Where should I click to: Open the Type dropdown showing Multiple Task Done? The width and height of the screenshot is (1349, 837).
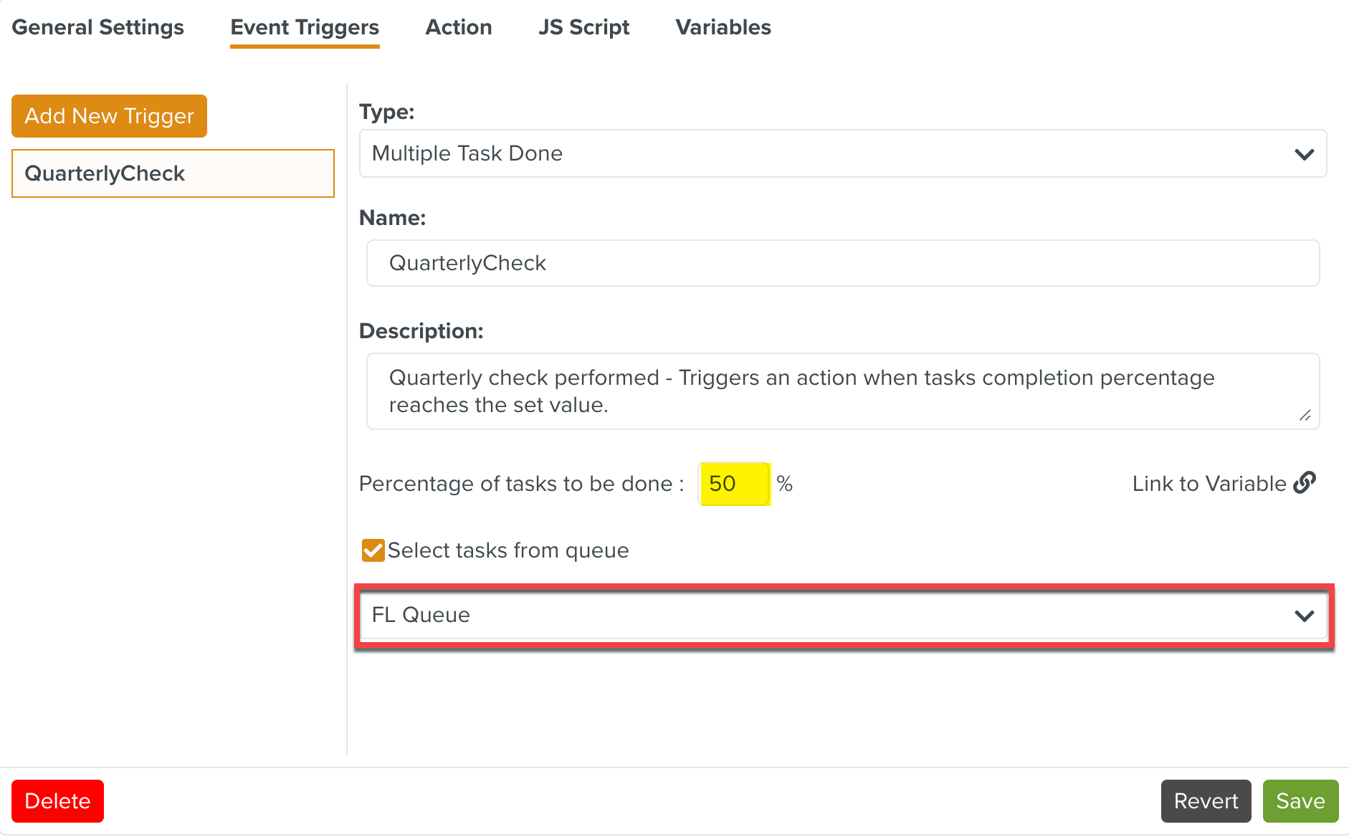[x=842, y=153]
